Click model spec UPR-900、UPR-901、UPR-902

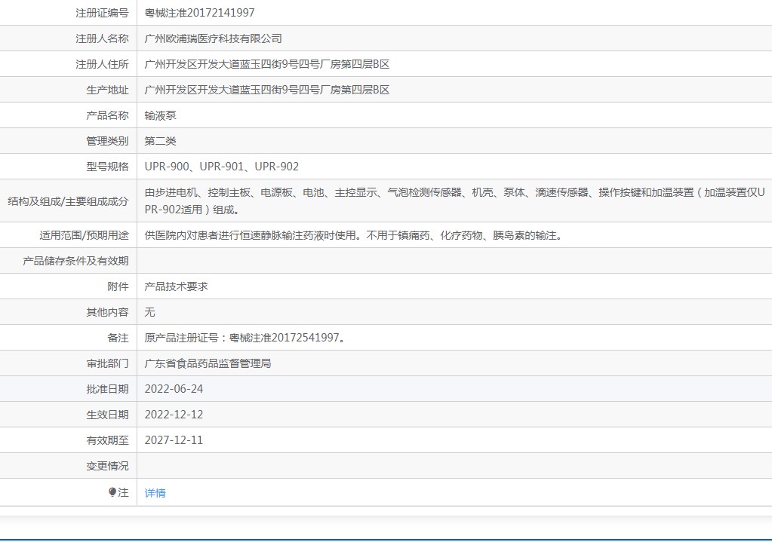[222, 167]
